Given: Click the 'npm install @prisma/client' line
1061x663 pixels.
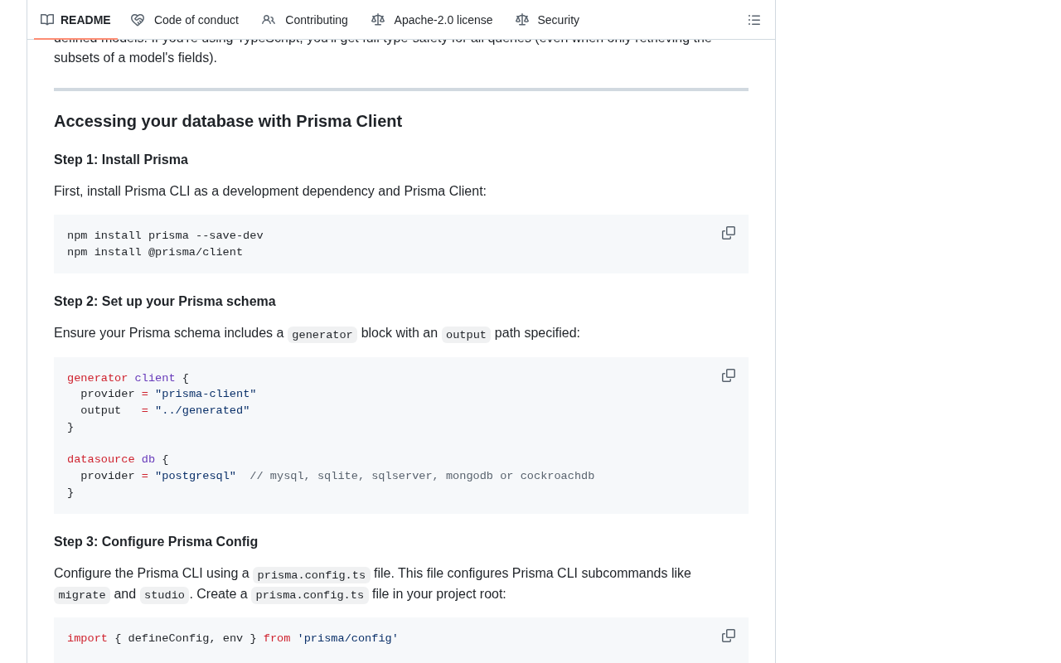Looking at the screenshot, I should coord(155,253).
